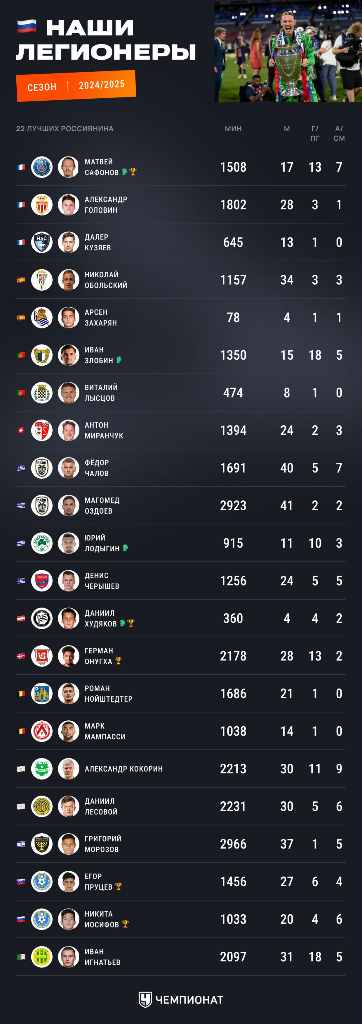This screenshot has height=1024, width=362.
Task: Click the PSG club logo
Action: (42, 167)
